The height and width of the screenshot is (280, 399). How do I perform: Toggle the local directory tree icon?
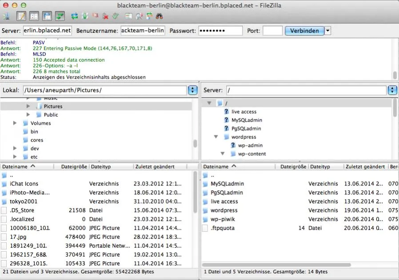34,16
